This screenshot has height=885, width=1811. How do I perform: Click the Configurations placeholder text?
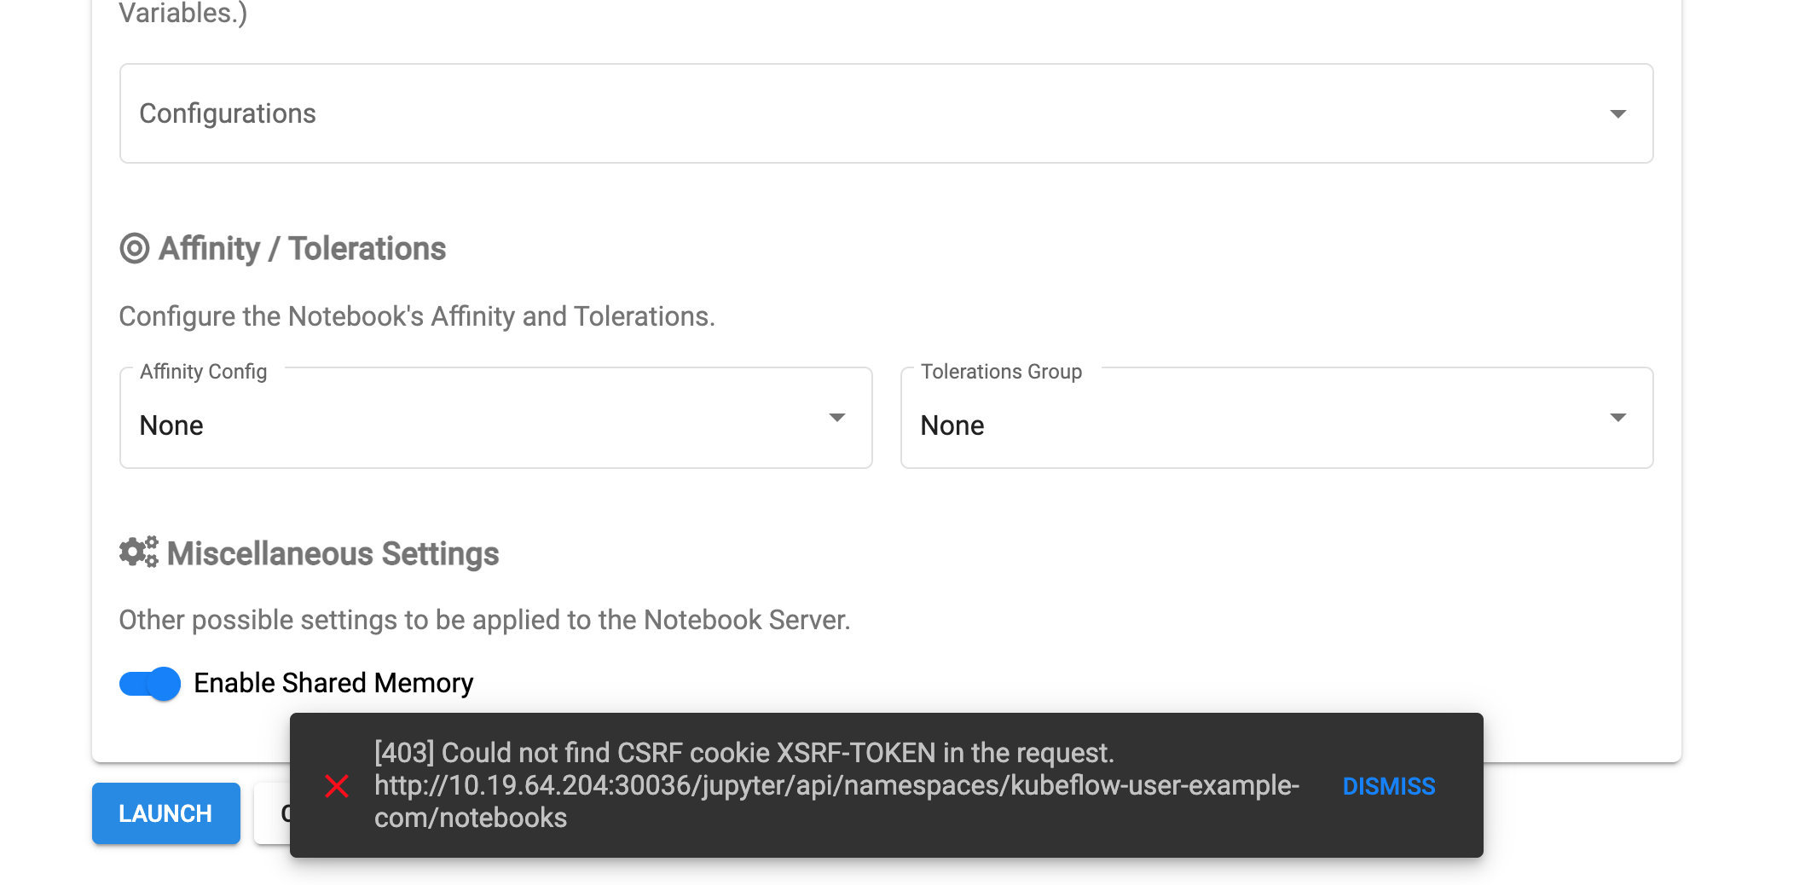point(228,114)
